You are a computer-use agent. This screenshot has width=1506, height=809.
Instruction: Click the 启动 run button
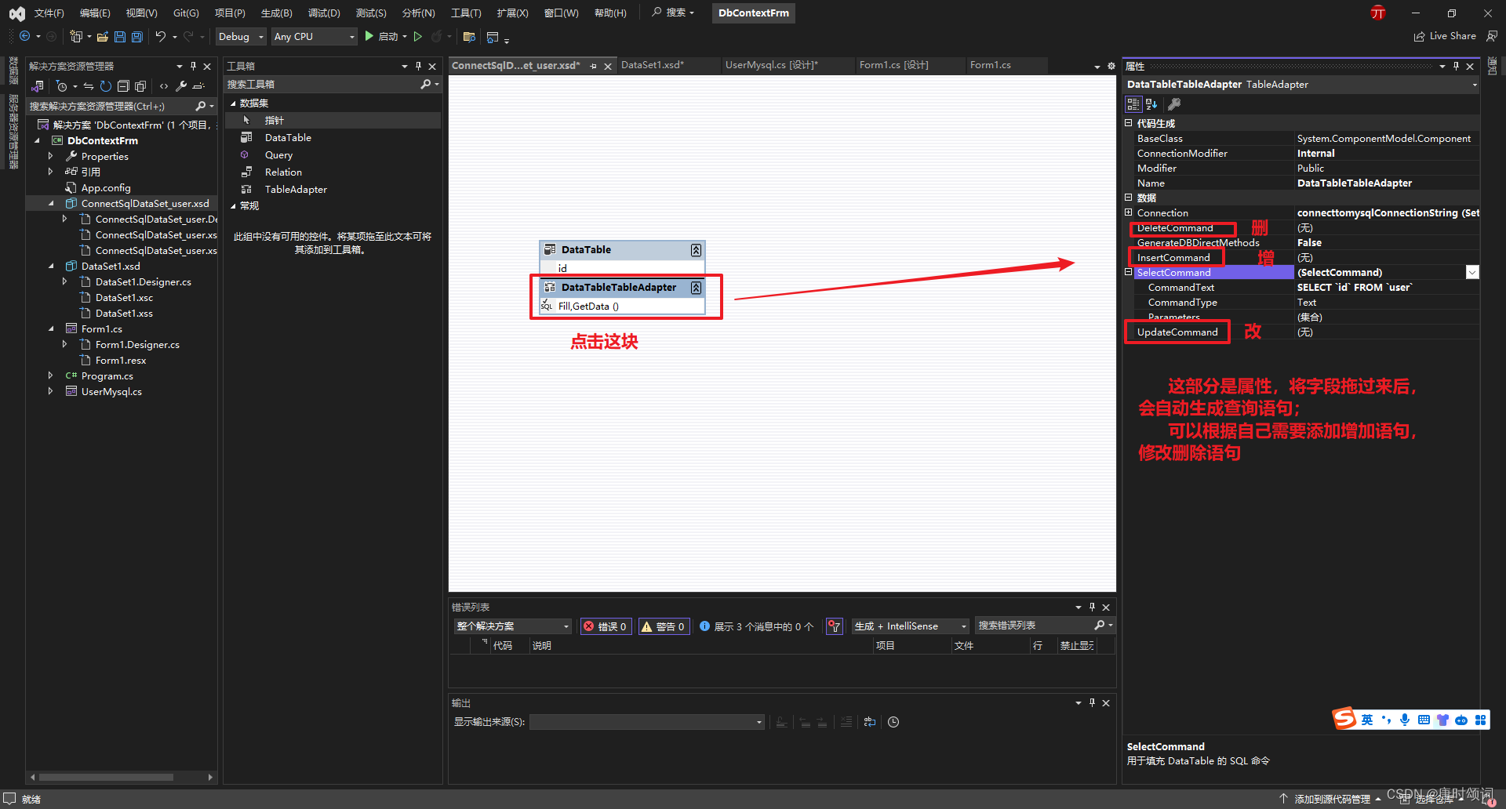coord(384,36)
